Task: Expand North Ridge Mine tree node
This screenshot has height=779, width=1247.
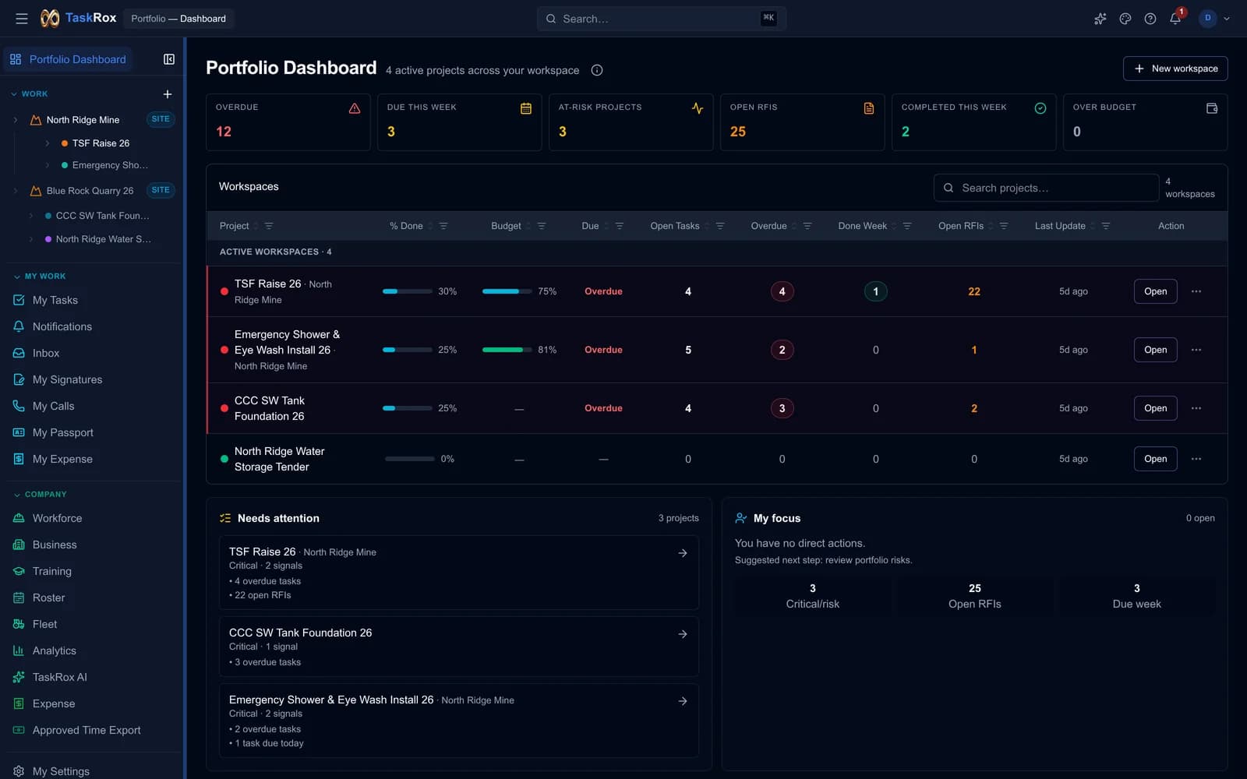Action: point(16,120)
